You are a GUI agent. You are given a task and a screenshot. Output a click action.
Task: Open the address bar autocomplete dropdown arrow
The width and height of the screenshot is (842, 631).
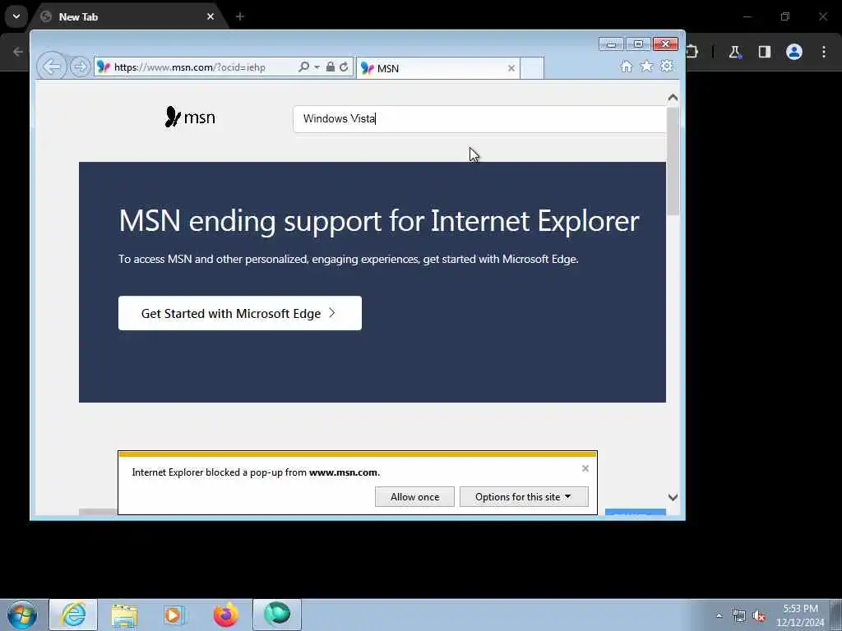click(x=317, y=67)
